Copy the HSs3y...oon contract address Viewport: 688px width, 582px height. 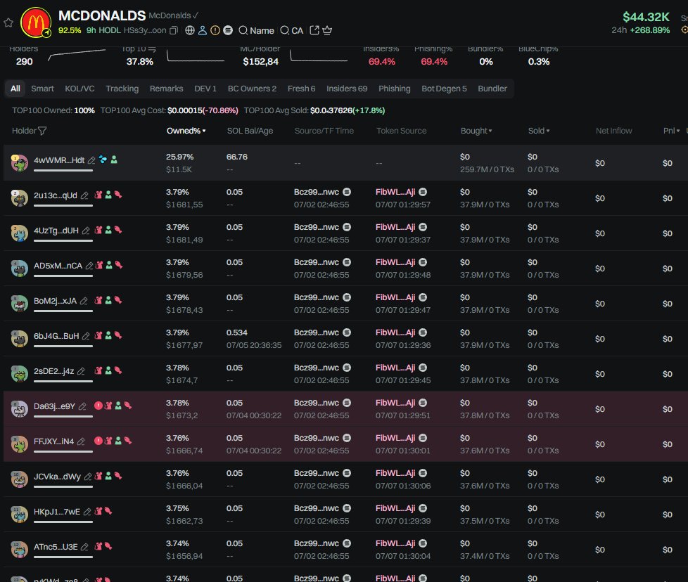[174, 30]
